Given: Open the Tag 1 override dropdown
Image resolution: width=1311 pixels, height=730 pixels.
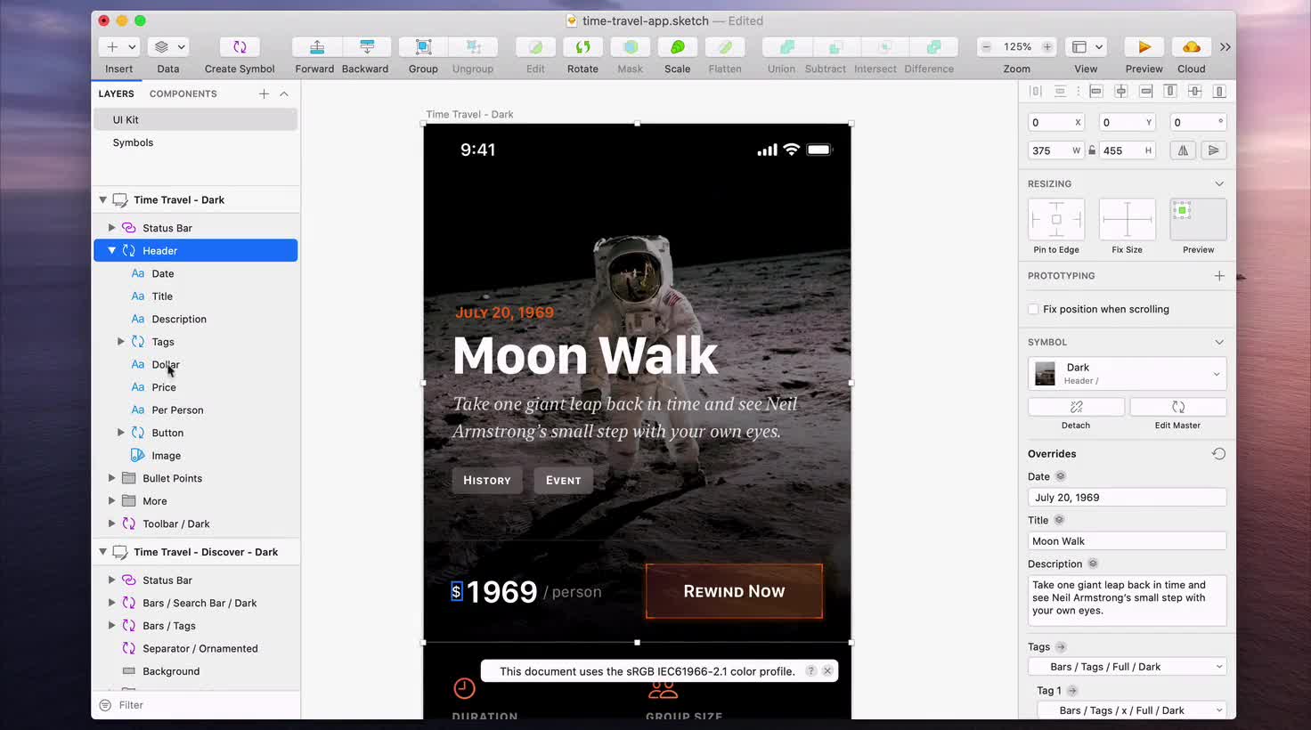Looking at the screenshot, I should (1132, 710).
